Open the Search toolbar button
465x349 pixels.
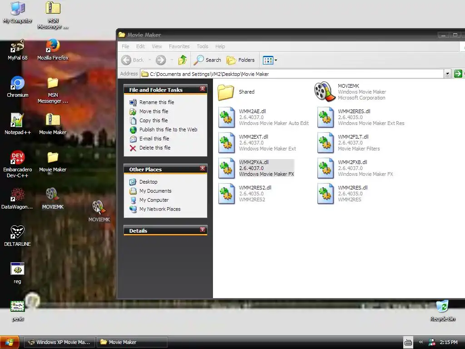coord(207,60)
